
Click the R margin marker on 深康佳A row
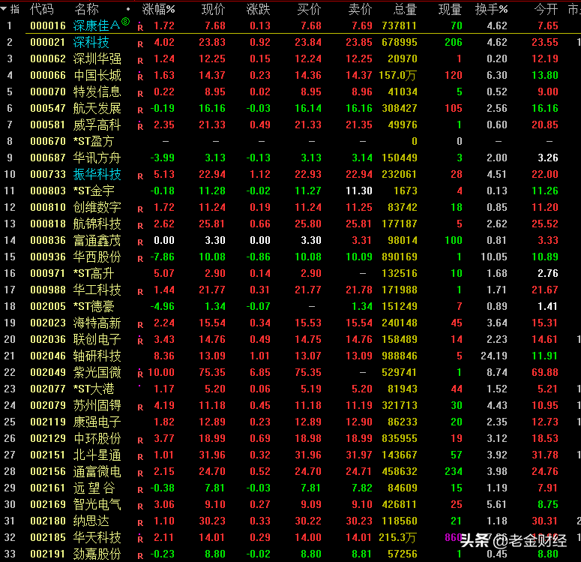[140, 27]
